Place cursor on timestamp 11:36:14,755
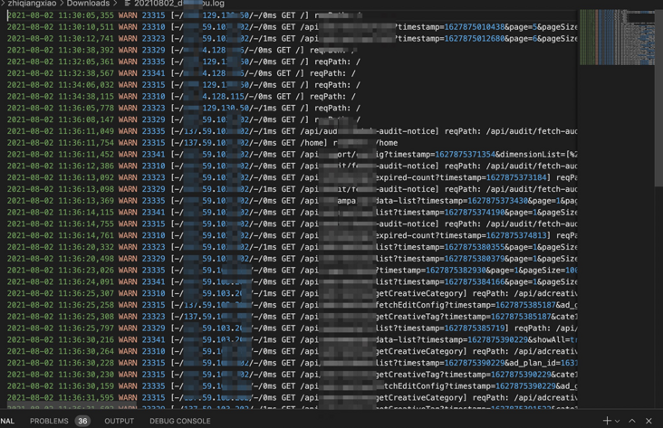663x428 pixels. coord(86,224)
